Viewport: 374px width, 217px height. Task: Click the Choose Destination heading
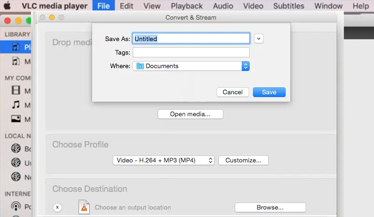click(90, 189)
